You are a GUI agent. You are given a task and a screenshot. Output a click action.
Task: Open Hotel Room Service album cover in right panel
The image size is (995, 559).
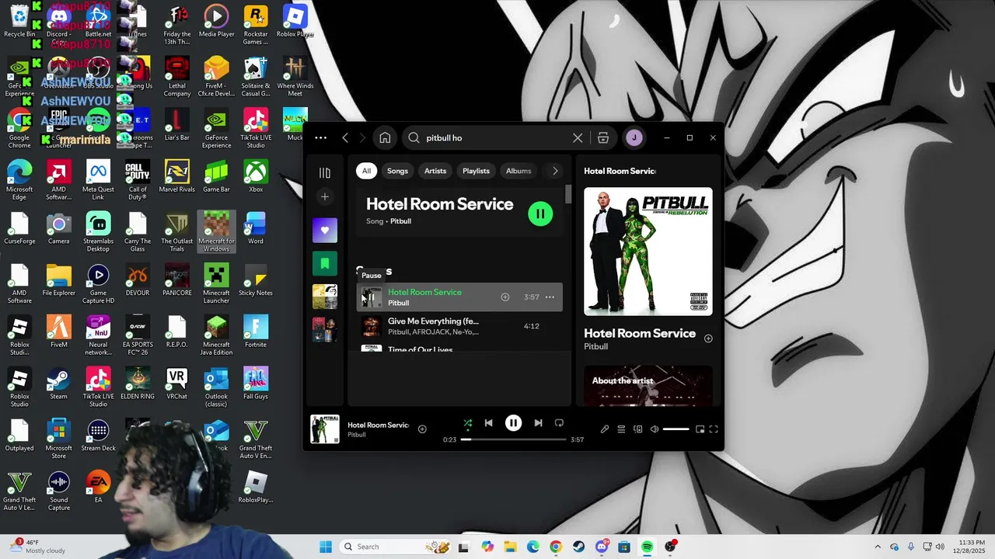point(648,251)
